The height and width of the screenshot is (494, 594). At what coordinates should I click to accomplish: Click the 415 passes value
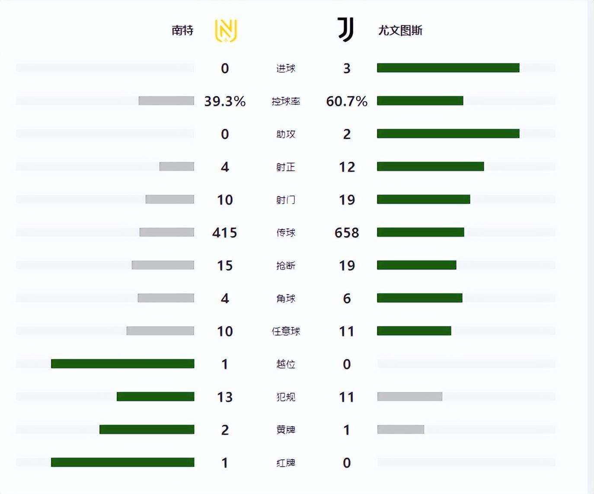(225, 233)
